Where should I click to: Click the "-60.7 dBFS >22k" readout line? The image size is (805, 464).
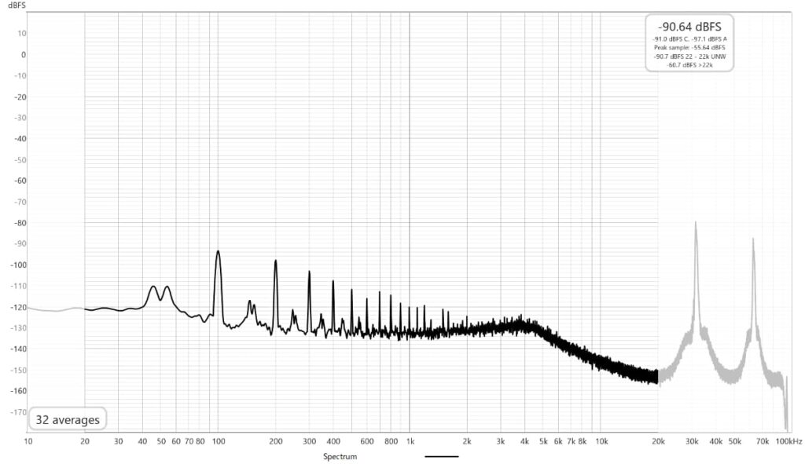pyautogui.click(x=689, y=64)
